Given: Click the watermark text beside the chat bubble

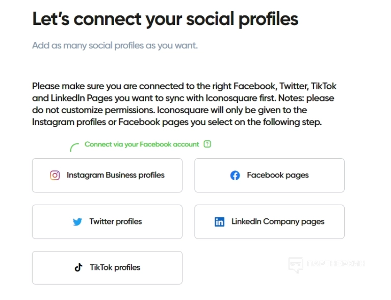Looking at the screenshot, I should pyautogui.click(x=336, y=264).
